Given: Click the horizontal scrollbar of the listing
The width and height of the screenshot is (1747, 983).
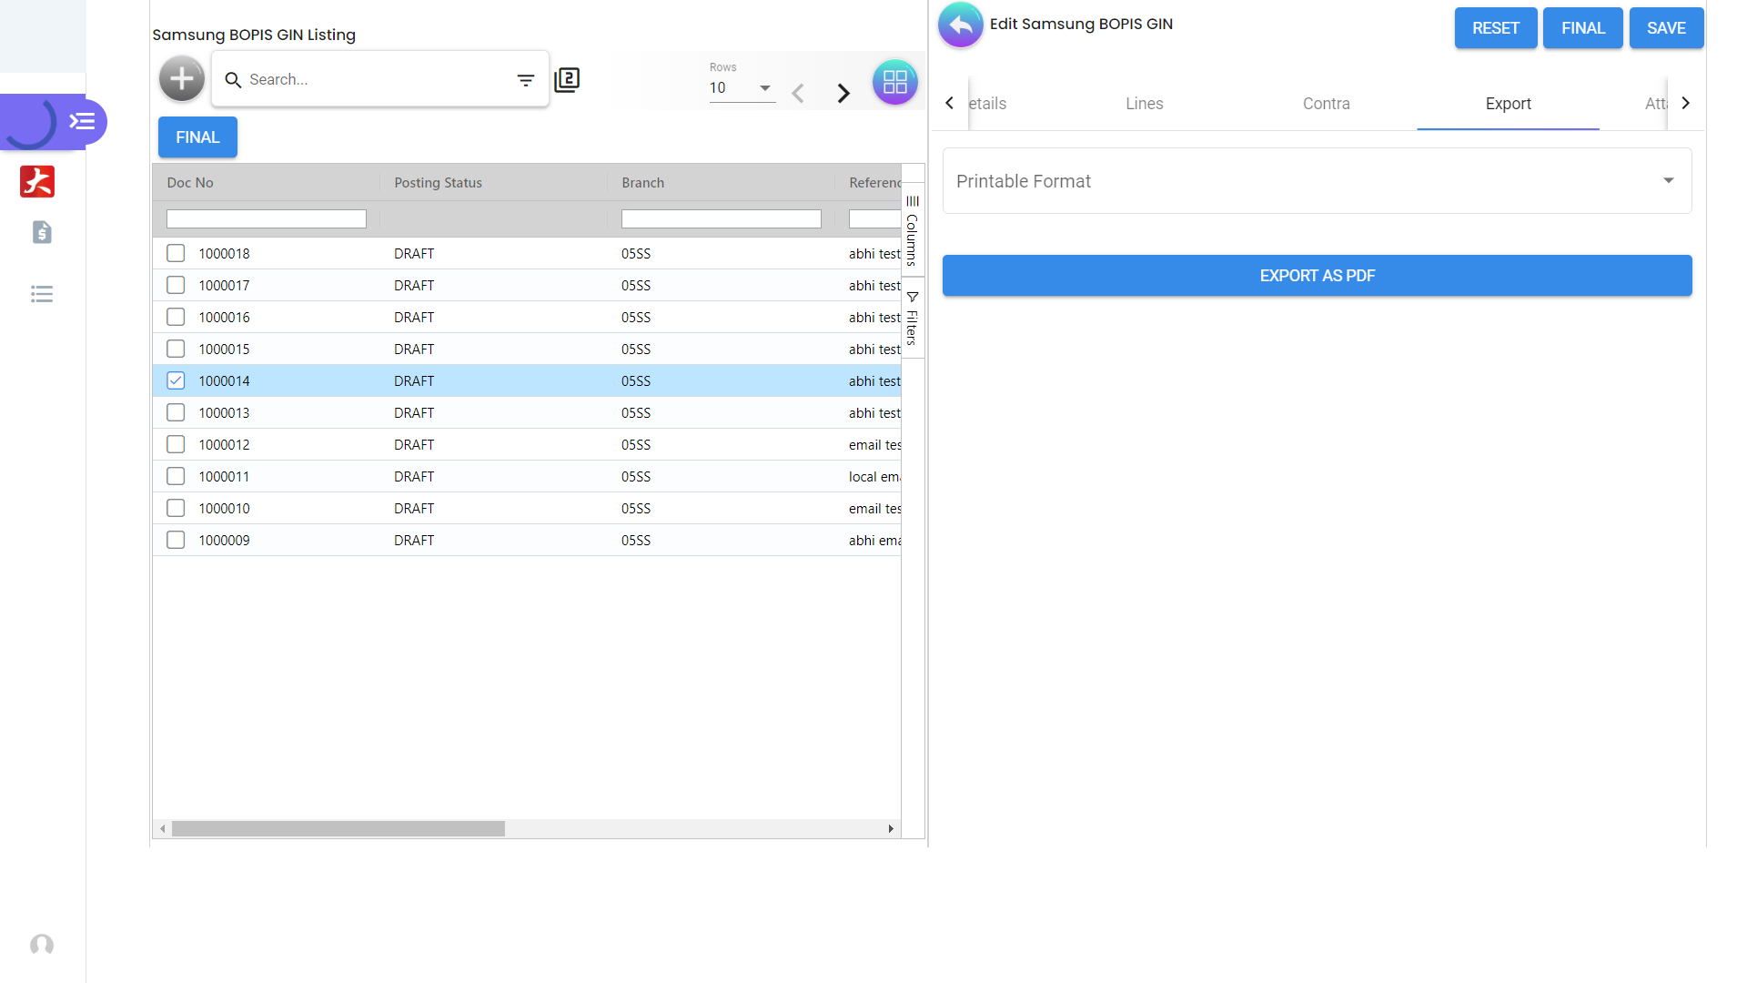Looking at the screenshot, I should click(338, 828).
